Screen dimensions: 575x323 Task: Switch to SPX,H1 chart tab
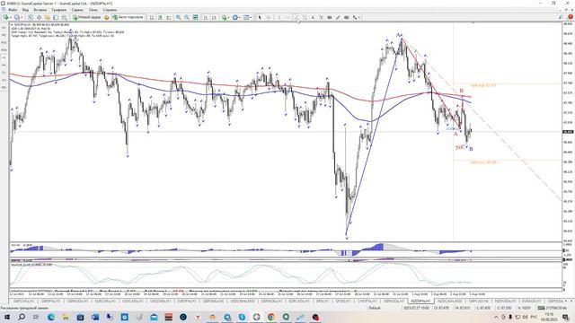pos(342,301)
